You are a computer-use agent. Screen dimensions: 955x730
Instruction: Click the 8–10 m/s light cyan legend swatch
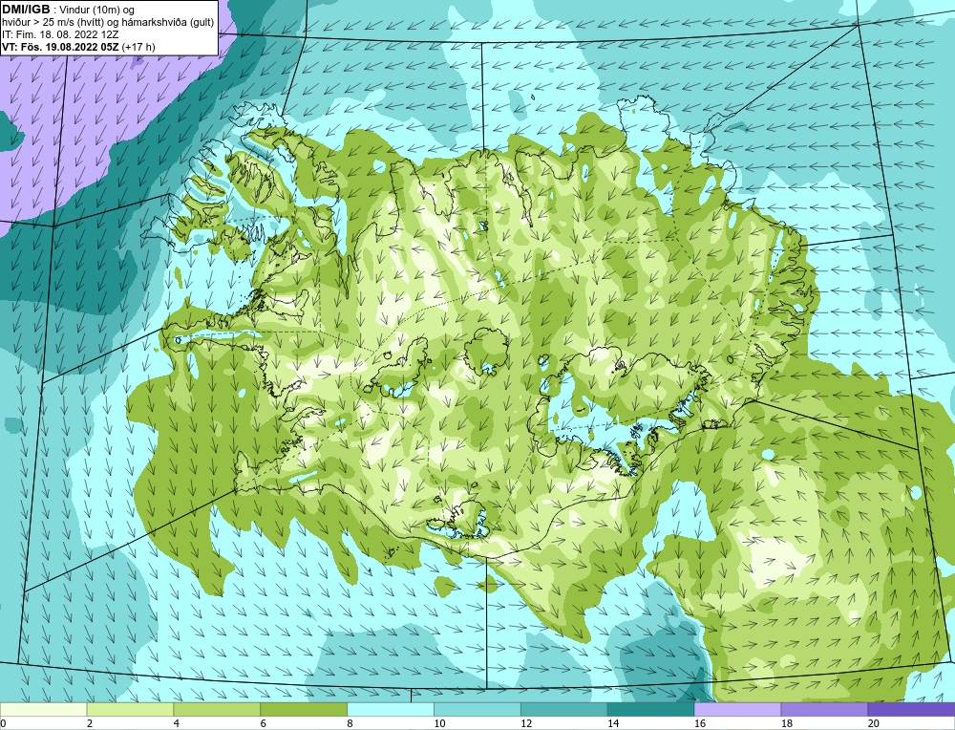coord(391,709)
